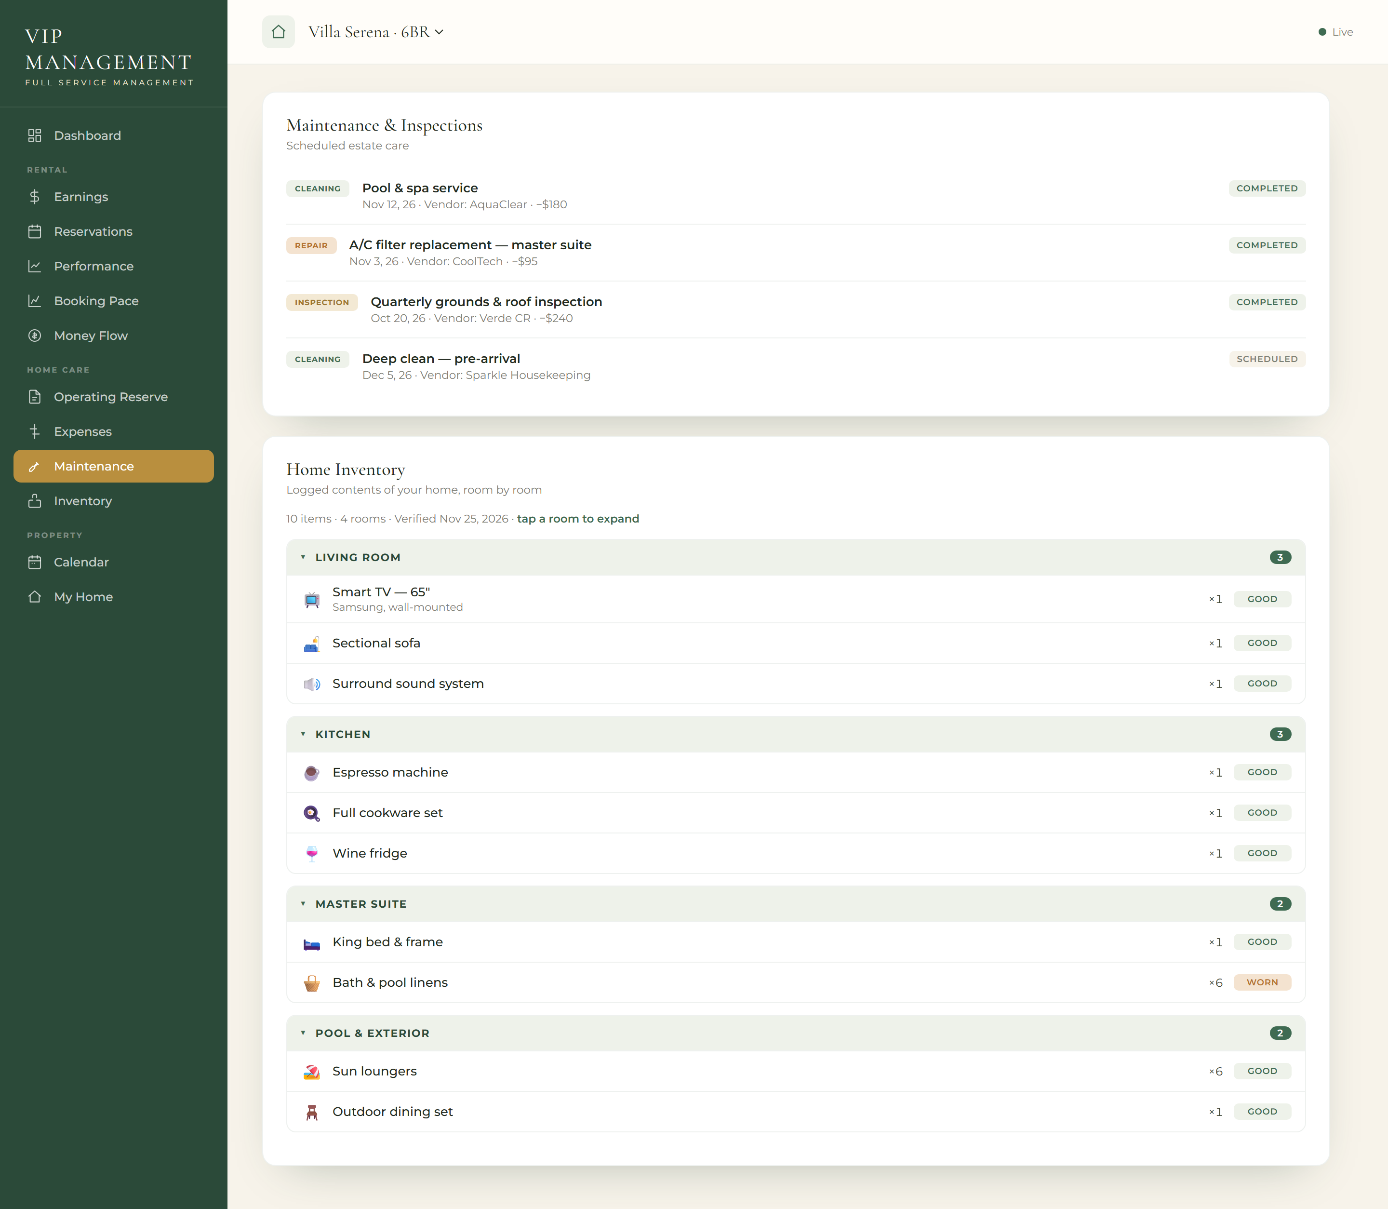Click the Operating Reserve document icon
The image size is (1388, 1209).
click(x=35, y=397)
